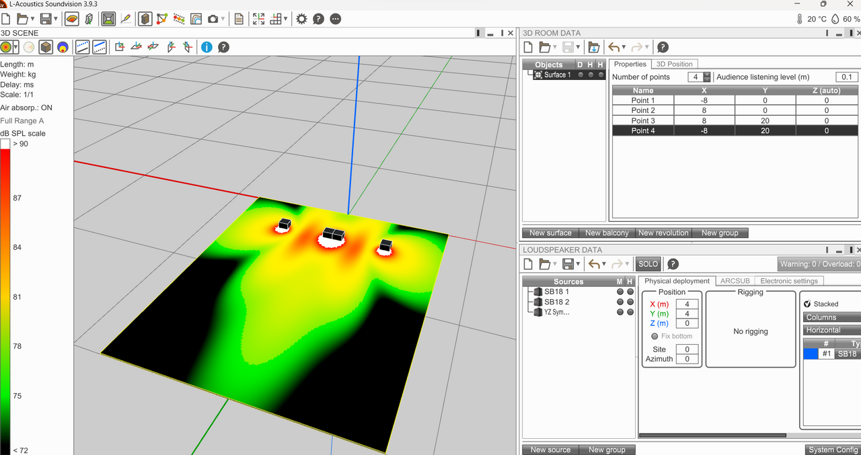Toggle the Stacked checkbox

click(807, 304)
